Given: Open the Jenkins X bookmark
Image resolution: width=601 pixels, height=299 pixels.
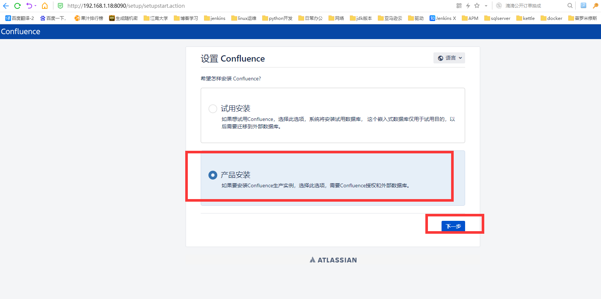Looking at the screenshot, I should click(443, 18).
